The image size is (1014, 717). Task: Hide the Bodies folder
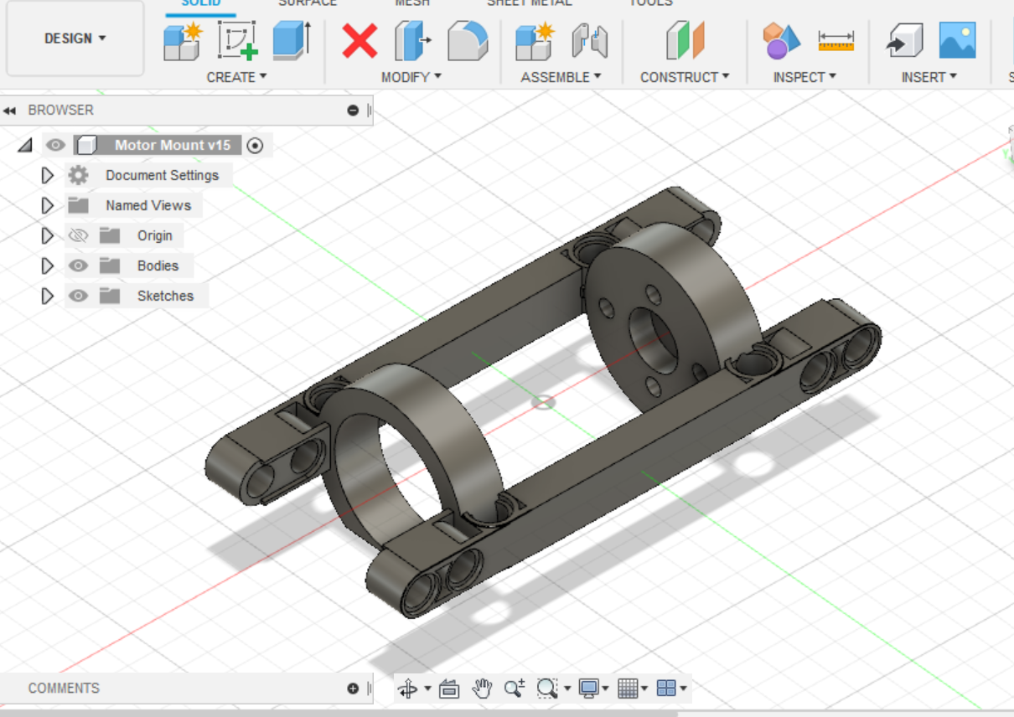point(78,266)
